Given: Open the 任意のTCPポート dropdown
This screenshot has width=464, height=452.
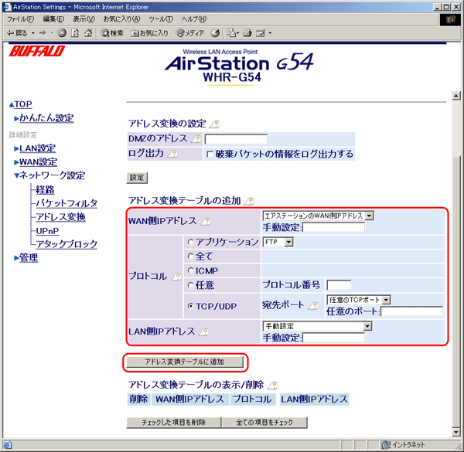Looking at the screenshot, I should point(359,300).
